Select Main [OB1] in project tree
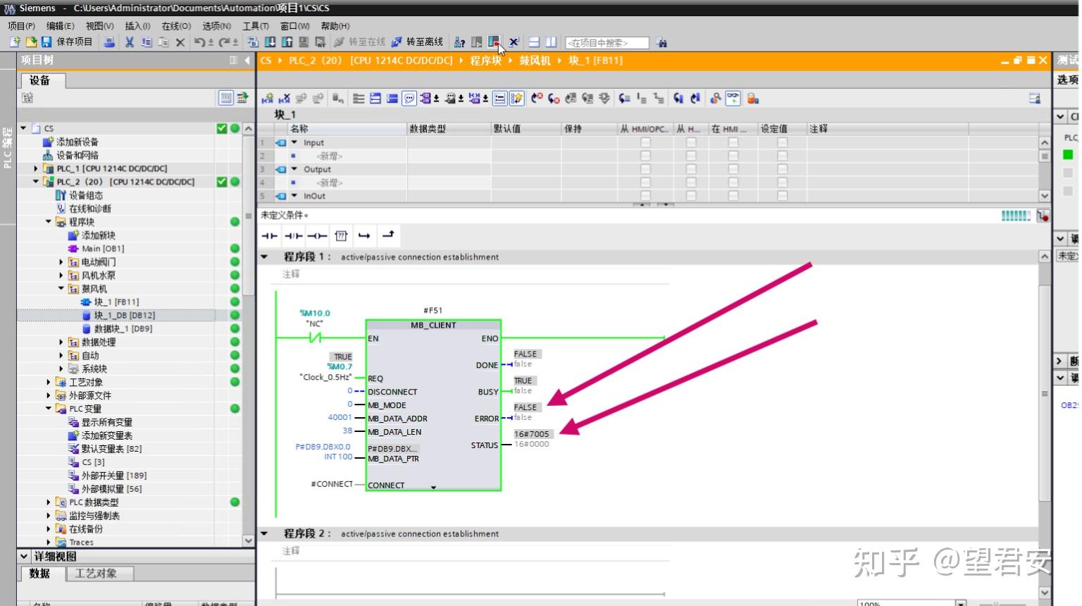This screenshot has width=1082, height=606. 103,249
